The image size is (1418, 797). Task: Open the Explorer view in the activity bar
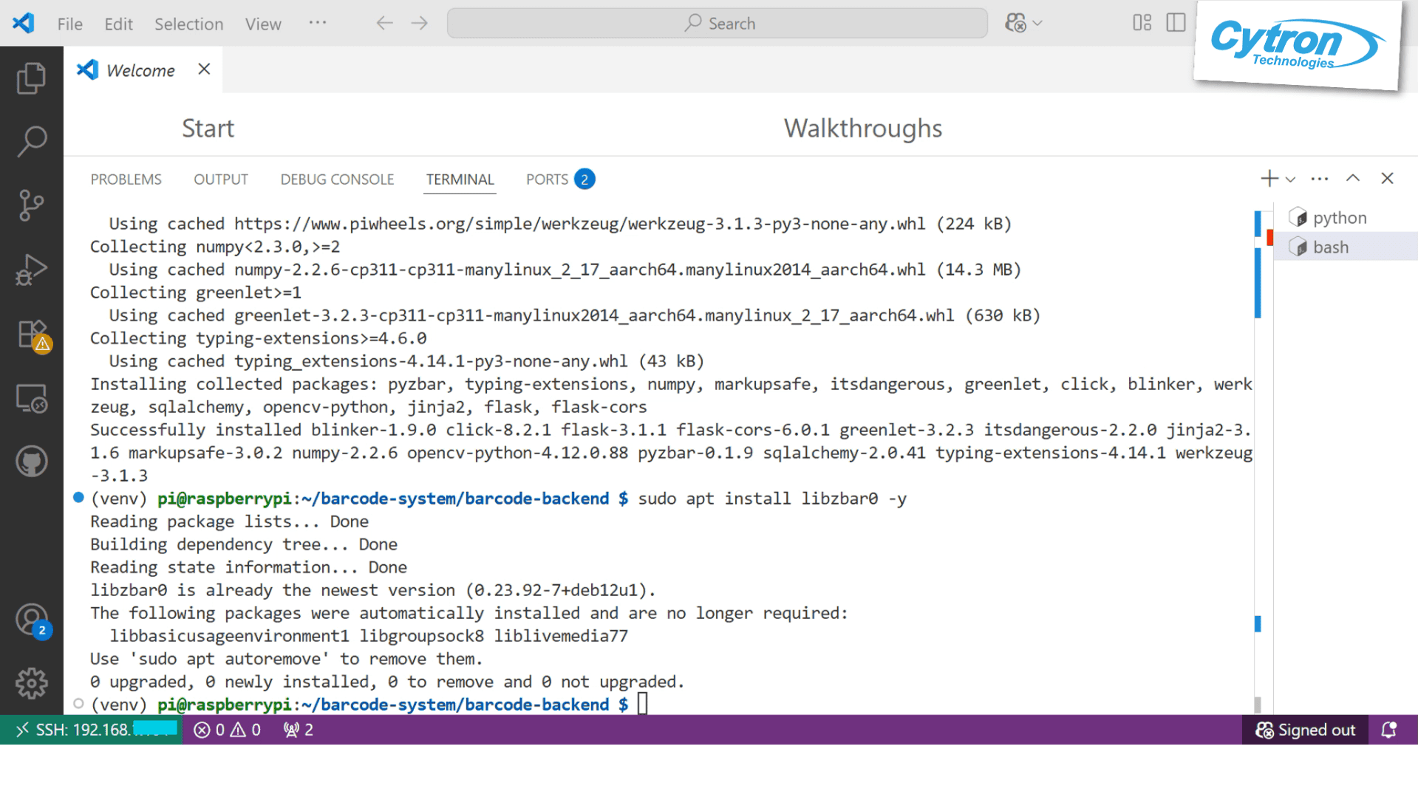point(31,78)
